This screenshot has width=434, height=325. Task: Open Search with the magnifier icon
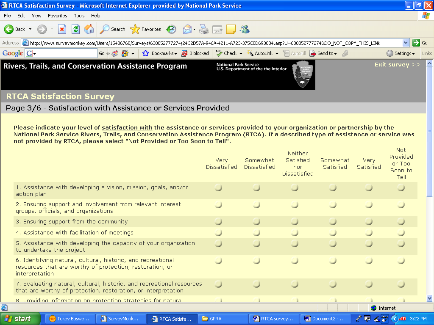click(x=104, y=29)
